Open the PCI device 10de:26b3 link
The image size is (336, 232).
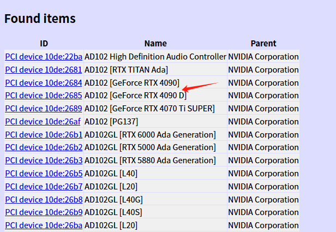[x=44, y=160]
